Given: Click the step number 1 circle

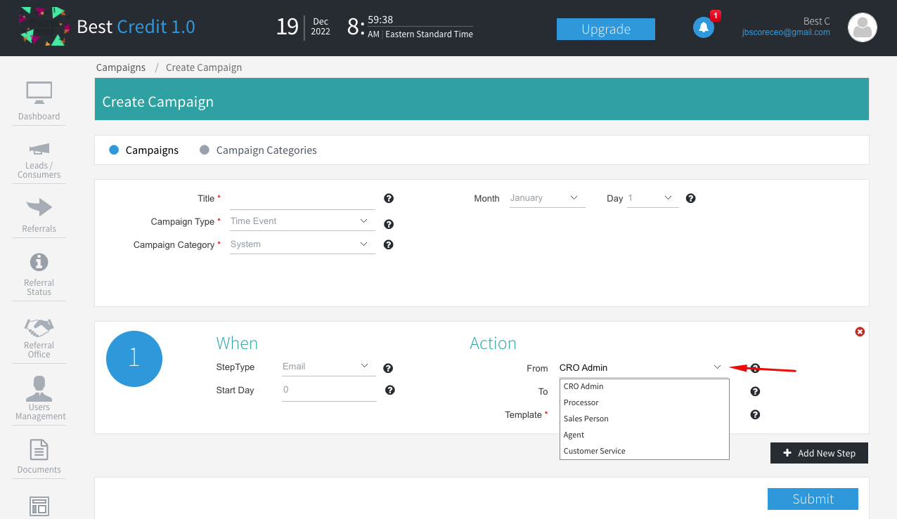Looking at the screenshot, I should pyautogui.click(x=134, y=359).
